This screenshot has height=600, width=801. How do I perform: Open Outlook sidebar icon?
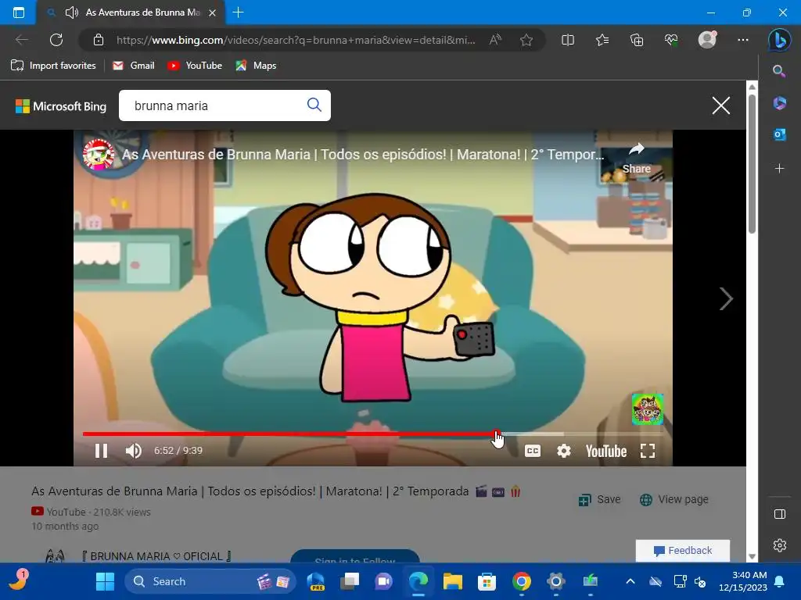point(779,134)
